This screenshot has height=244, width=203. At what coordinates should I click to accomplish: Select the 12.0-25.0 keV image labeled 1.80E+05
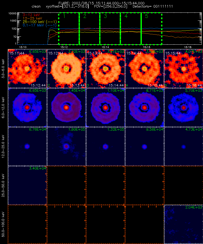[66, 146]
